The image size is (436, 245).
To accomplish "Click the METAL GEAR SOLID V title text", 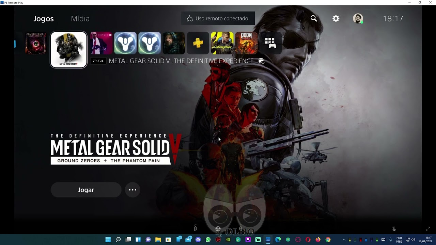I will 181,61.
